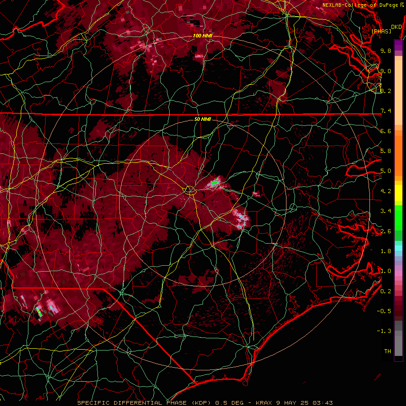Click the KRAX station identifier

pyautogui.click(x=264, y=403)
